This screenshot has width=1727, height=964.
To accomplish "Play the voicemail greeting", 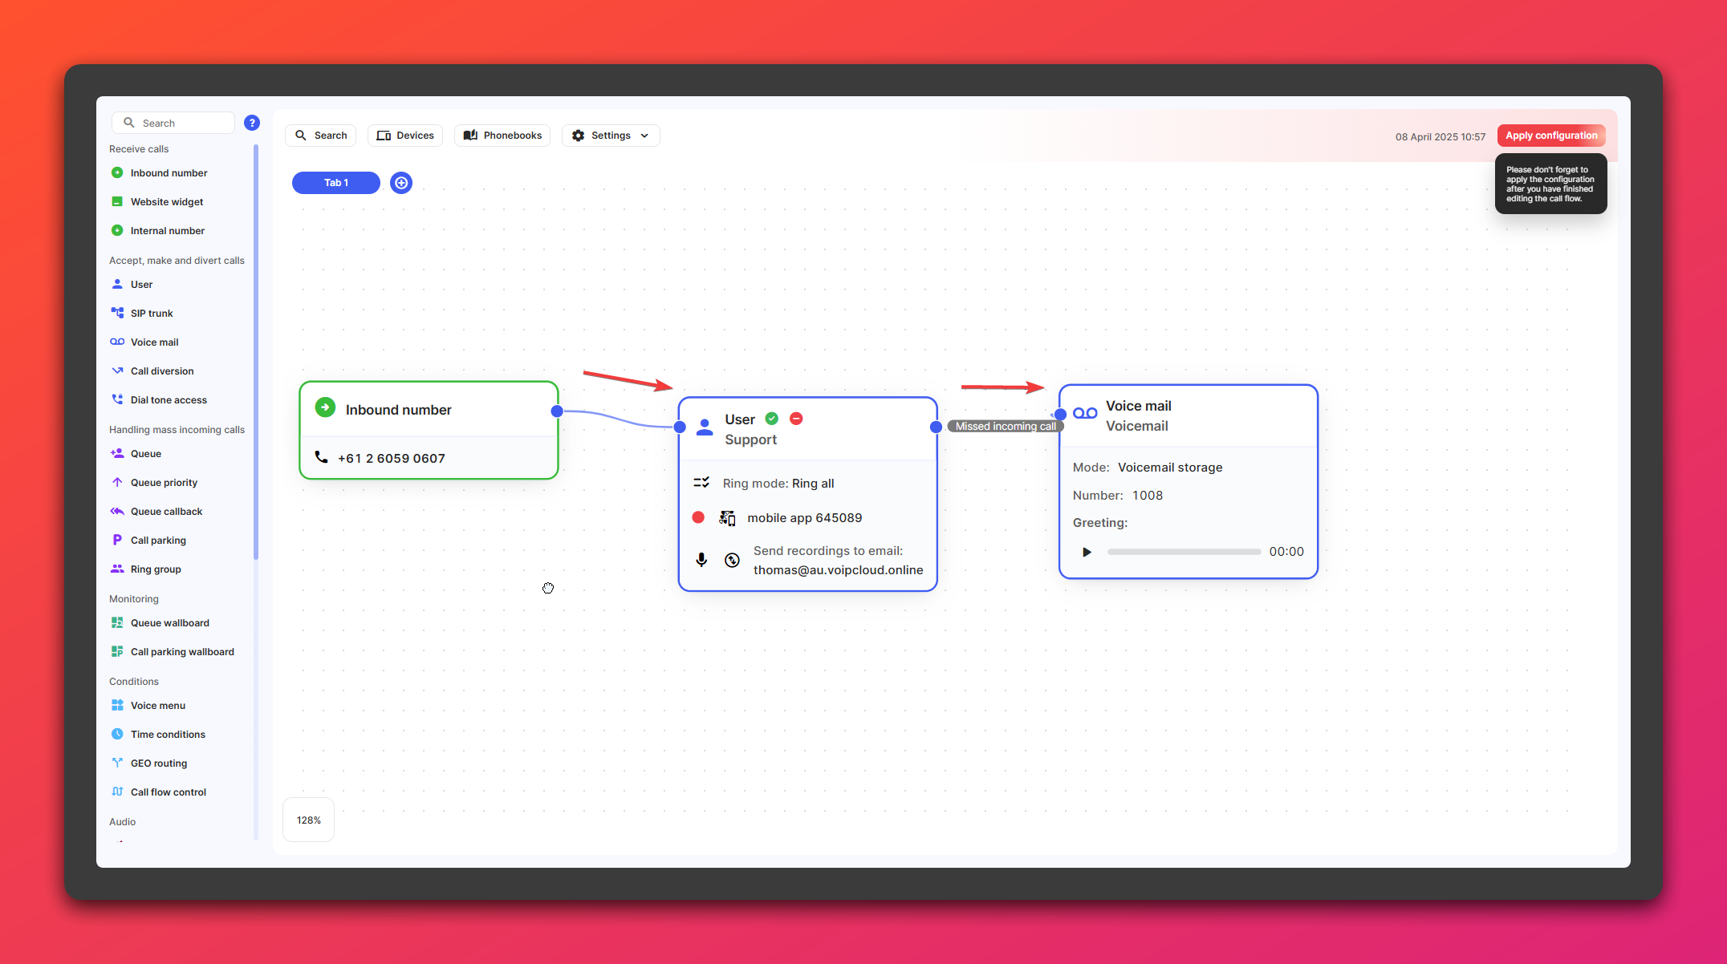I will [1087, 552].
